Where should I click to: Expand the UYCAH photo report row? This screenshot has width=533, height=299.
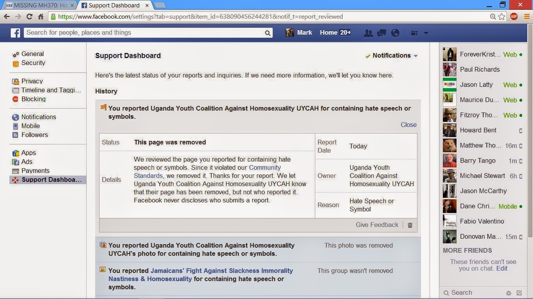coord(258,250)
